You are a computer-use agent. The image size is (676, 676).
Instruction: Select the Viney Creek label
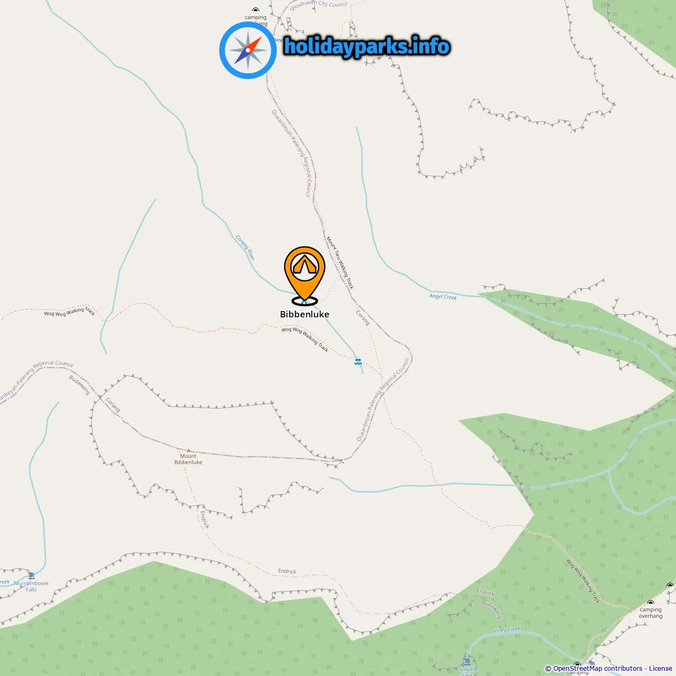pos(507,630)
